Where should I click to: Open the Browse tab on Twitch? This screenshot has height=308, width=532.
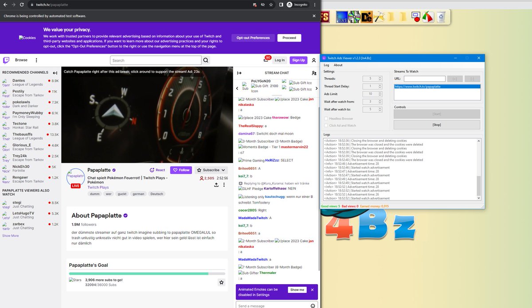point(21,60)
